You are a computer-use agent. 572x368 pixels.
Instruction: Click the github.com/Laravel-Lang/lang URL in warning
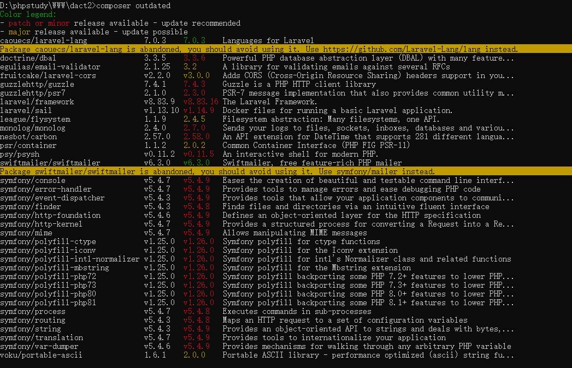coord(402,49)
